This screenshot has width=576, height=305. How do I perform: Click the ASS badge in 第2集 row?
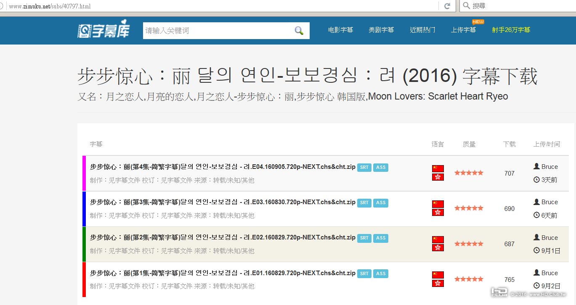coord(381,238)
